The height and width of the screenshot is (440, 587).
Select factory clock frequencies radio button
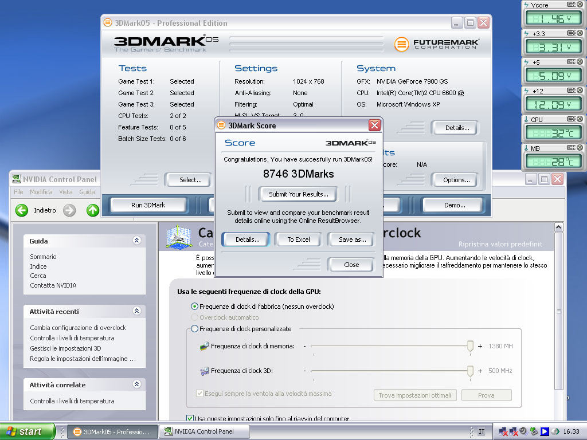point(194,307)
